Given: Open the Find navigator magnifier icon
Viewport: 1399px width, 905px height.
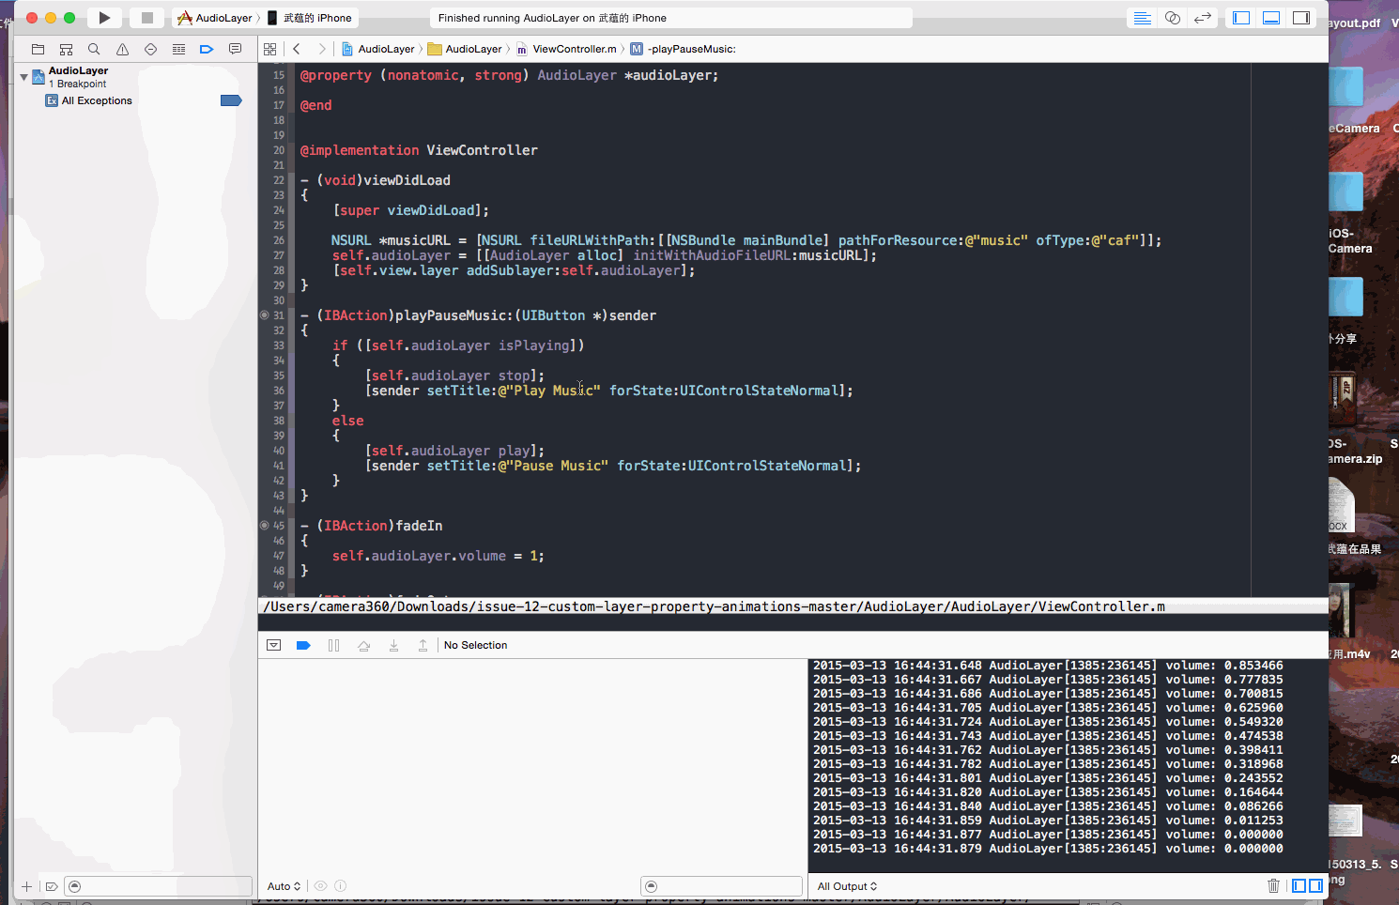Looking at the screenshot, I should click(94, 49).
